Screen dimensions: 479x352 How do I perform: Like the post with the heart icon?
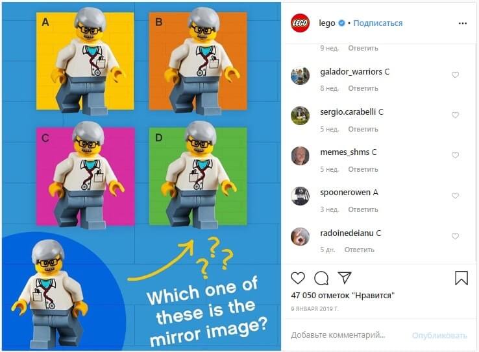pos(298,278)
